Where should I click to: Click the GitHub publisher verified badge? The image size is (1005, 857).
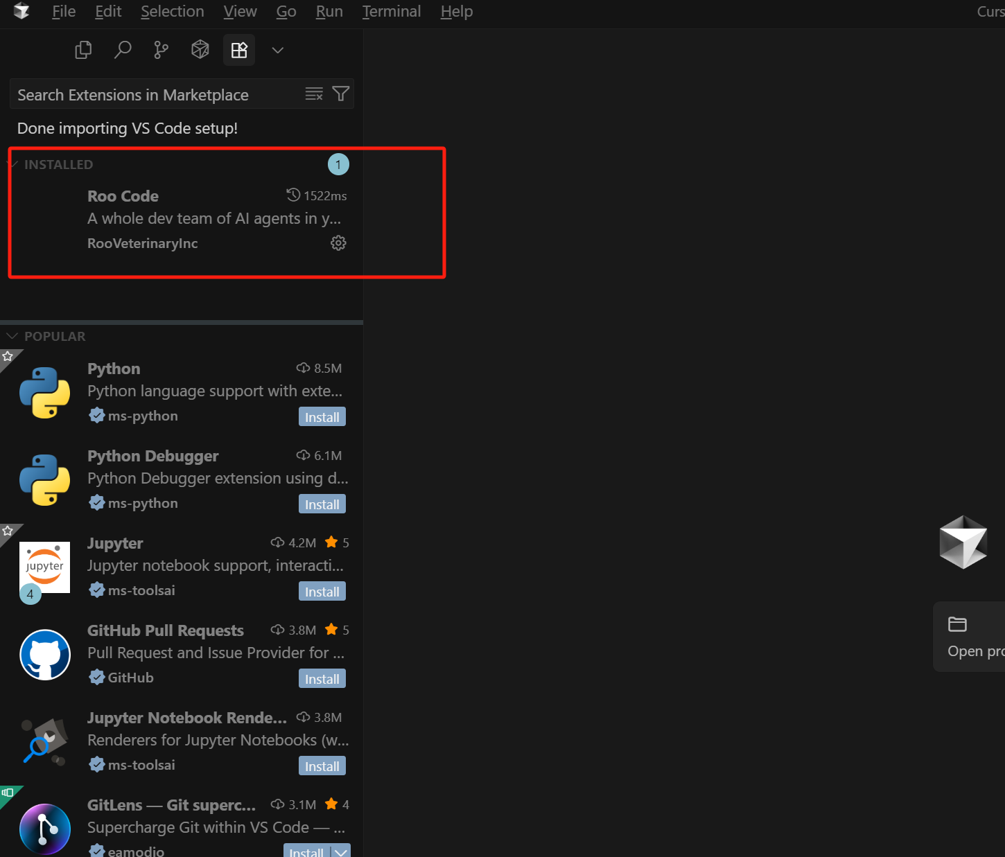(97, 678)
